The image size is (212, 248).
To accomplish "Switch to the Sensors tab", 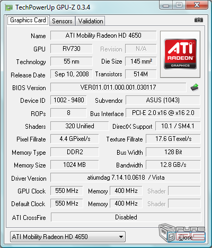I will (x=62, y=21).
